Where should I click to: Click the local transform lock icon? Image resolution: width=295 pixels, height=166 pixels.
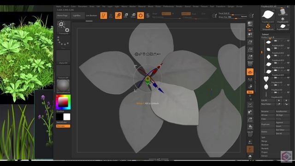tap(250, 87)
